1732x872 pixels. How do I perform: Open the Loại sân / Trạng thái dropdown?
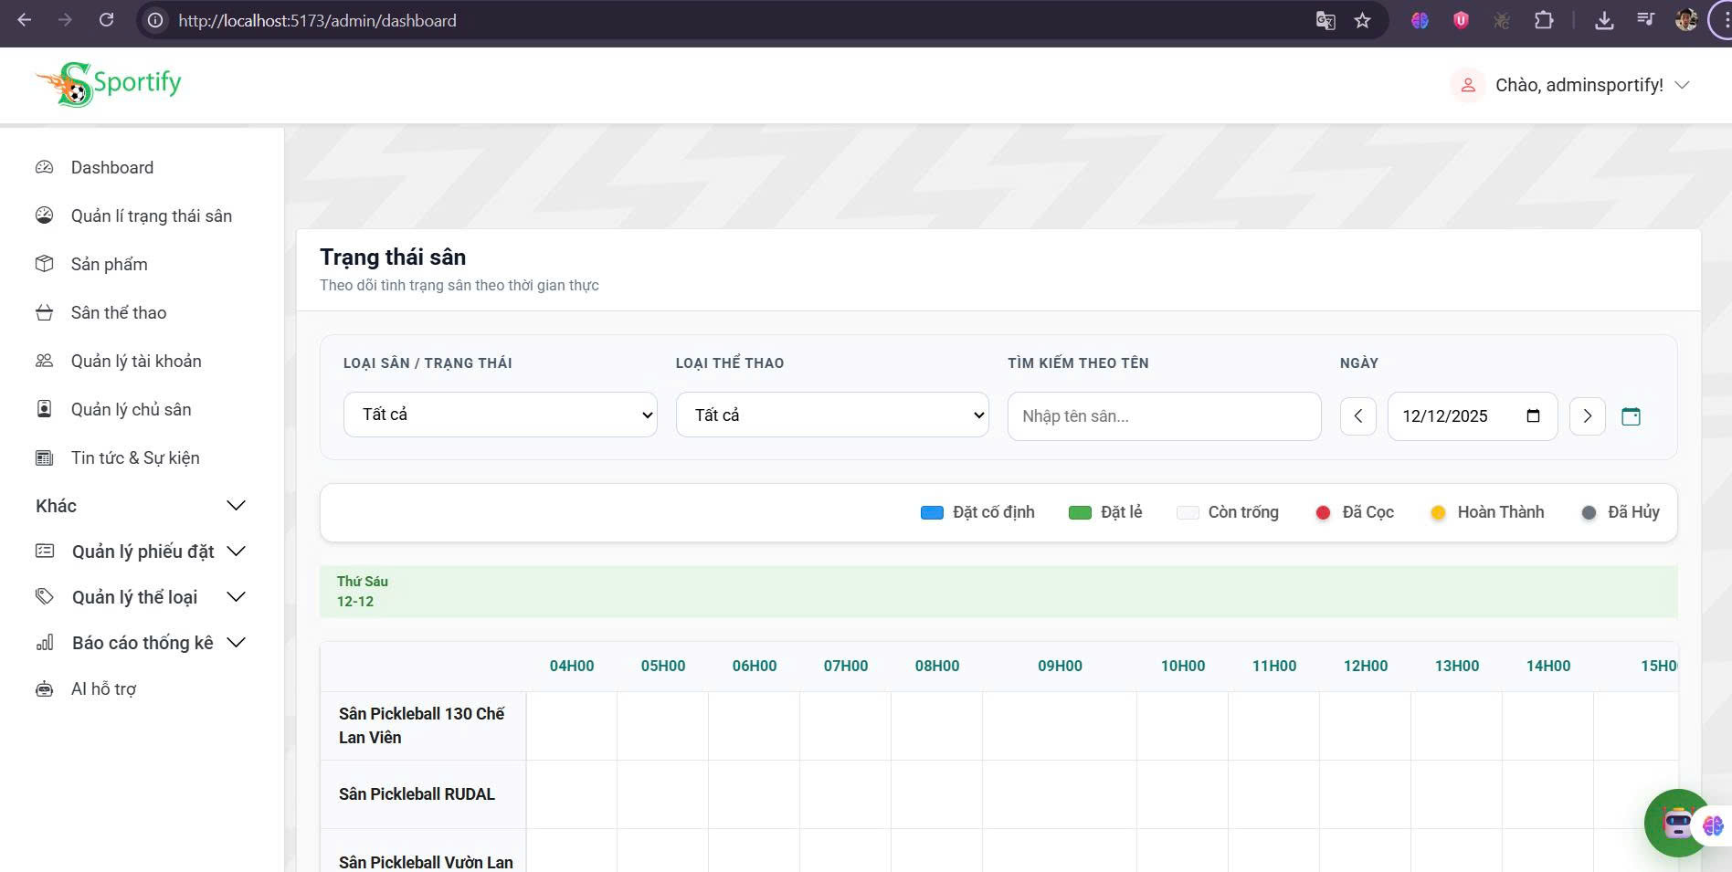click(x=500, y=415)
